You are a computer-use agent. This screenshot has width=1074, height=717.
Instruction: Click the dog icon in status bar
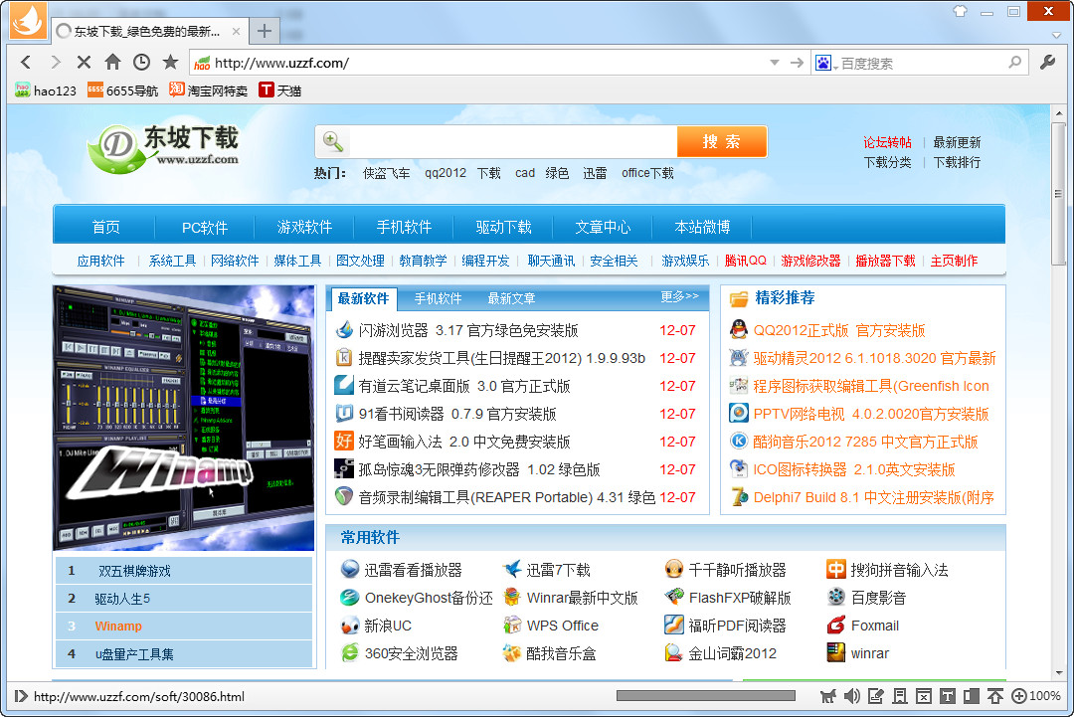828,696
